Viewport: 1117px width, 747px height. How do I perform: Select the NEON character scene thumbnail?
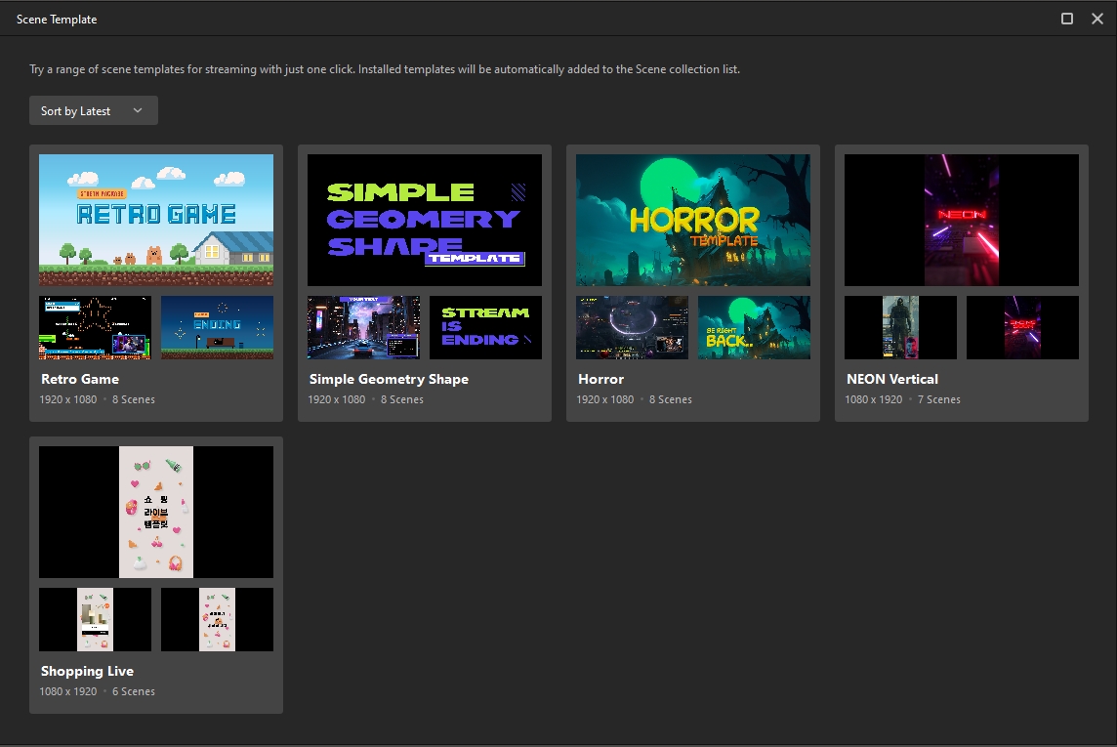point(900,327)
